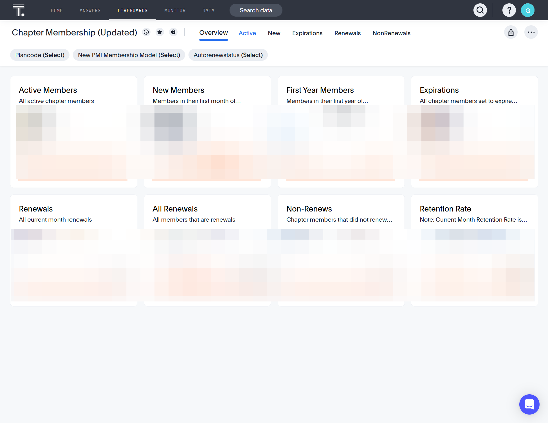
Task: Switch to the Renewals tab
Action: click(347, 33)
